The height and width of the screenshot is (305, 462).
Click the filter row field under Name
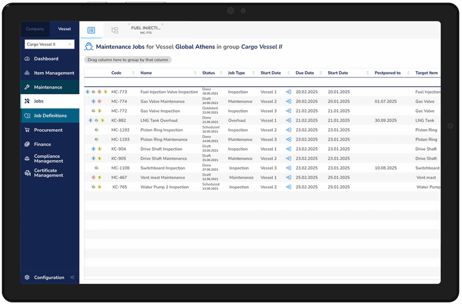[168, 82]
